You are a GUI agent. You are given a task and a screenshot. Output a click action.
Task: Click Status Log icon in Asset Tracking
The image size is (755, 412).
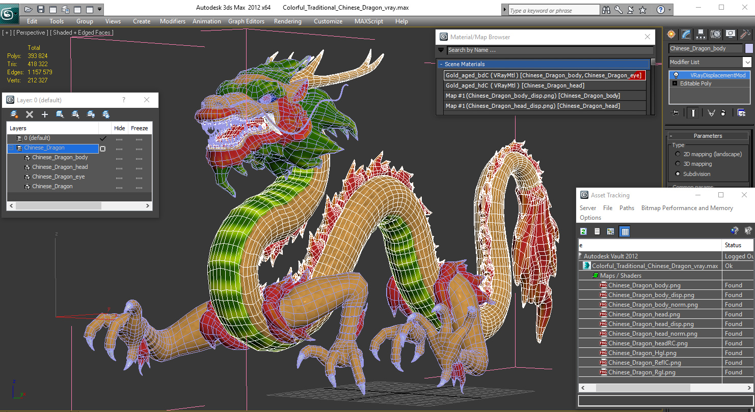pos(597,231)
